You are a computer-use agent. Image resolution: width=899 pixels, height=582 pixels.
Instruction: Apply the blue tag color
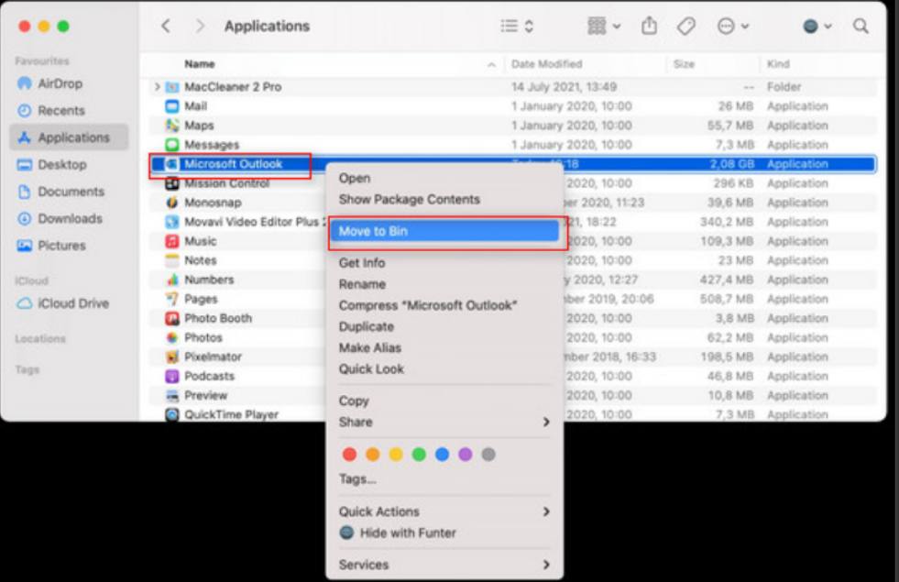coord(442,455)
